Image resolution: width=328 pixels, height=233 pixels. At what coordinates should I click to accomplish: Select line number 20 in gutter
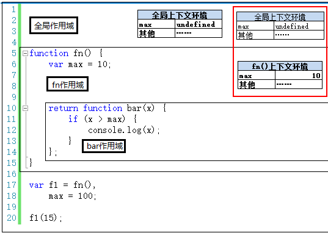point(12,218)
